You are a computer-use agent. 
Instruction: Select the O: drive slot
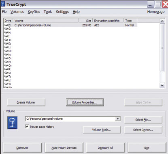tap(8, 58)
